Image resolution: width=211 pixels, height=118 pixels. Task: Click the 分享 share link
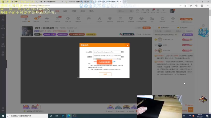[139, 34]
